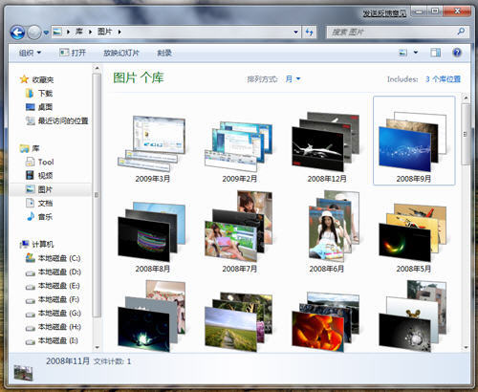Select the stack with the path-through-field photo
Image resolution: width=478 pixels, height=392 pixels.
239,322
